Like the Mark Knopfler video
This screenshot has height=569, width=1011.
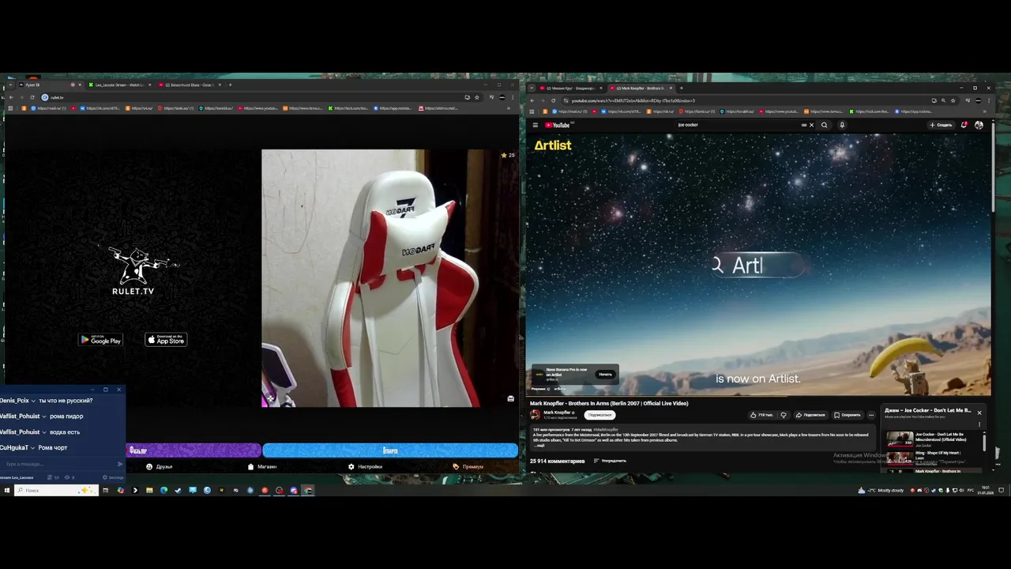coord(763,415)
